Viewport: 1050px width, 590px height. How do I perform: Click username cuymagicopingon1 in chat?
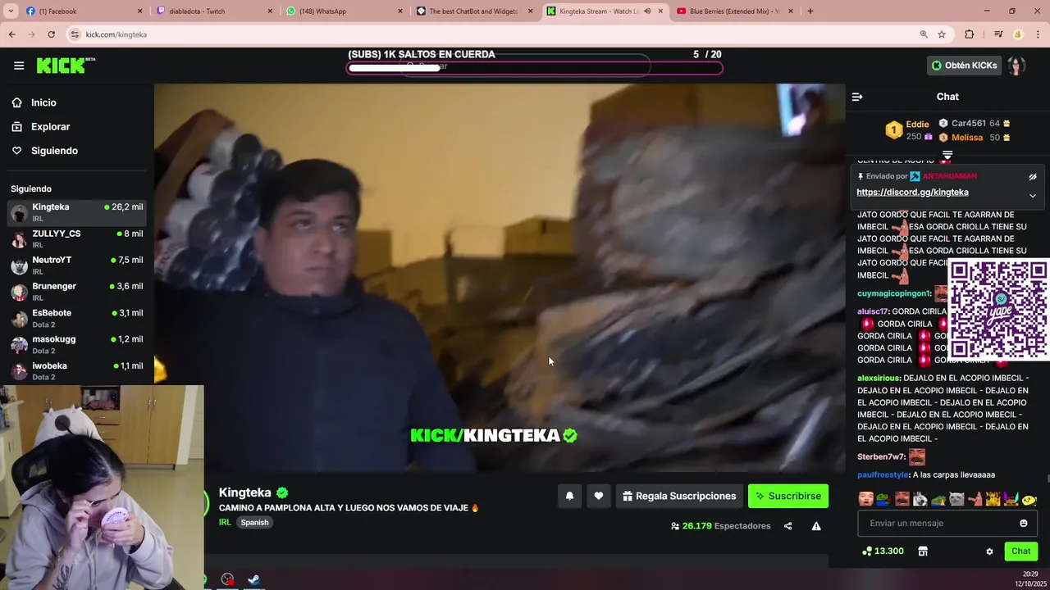pos(894,293)
